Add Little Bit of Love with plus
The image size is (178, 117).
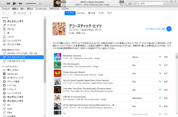point(160,98)
